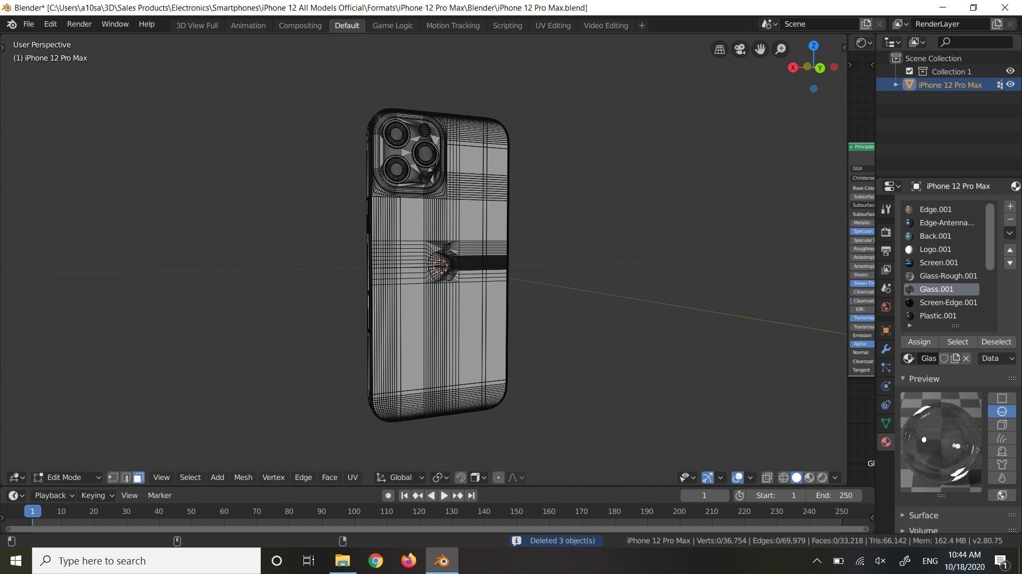
Task: Click the Z axis on navigation gizmo
Action: pyautogui.click(x=813, y=46)
